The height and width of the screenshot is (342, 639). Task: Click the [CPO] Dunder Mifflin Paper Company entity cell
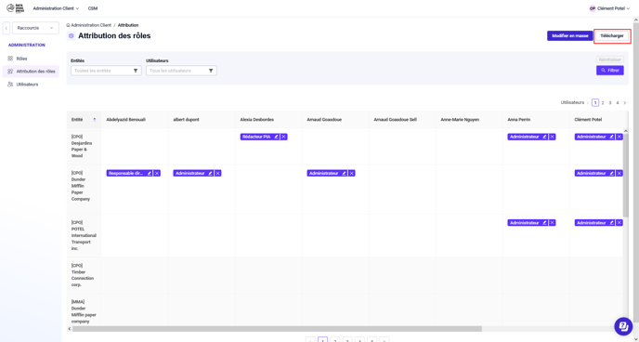[x=84, y=190]
